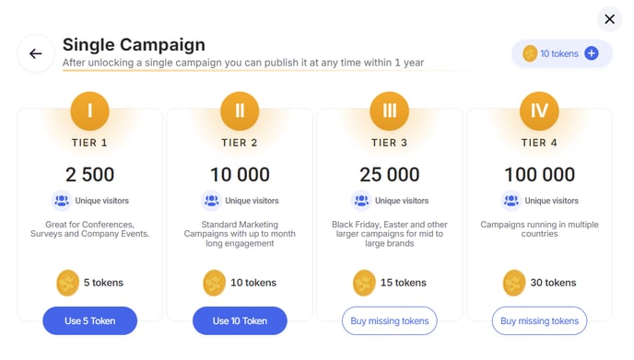Select the Tier 2 roman numeral badge

pyautogui.click(x=240, y=110)
